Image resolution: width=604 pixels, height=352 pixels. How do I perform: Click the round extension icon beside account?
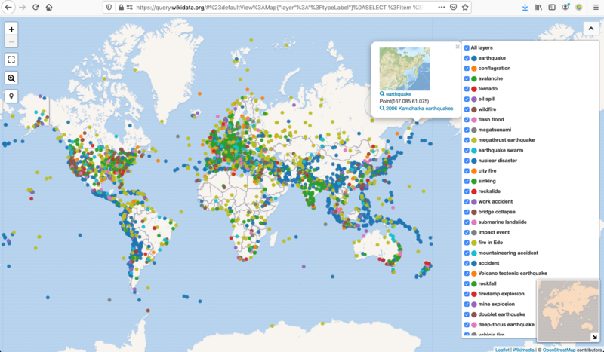coord(578,7)
